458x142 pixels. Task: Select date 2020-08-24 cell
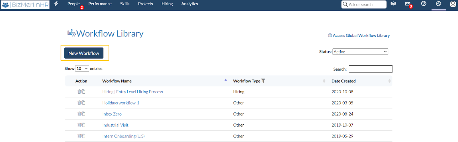342,114
